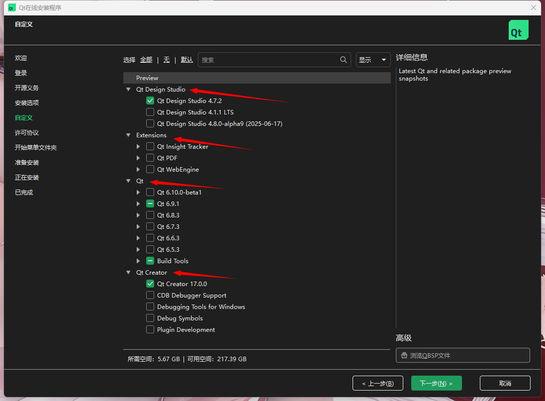Screen dimensions: 545x401
Task: Collapse the Extensions group
Action: 128,135
